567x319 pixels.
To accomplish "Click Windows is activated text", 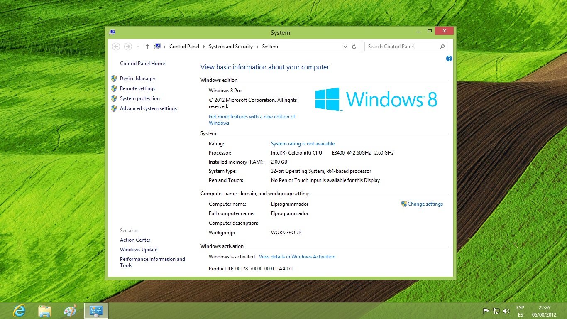I will (x=232, y=257).
